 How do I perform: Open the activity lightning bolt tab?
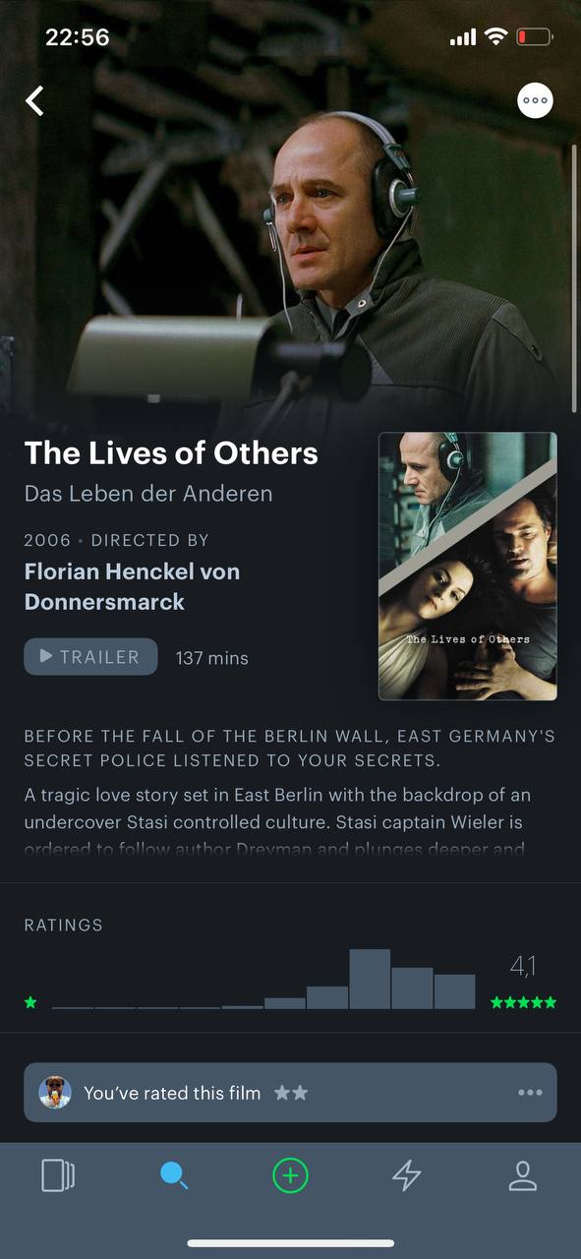pyautogui.click(x=406, y=1175)
